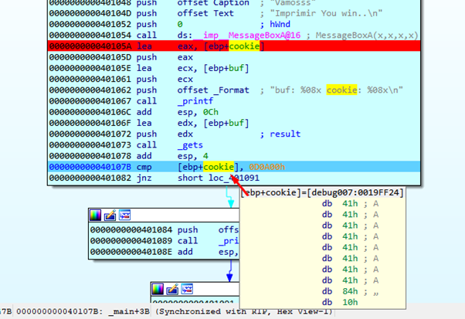Open node color picker on block 401084
This screenshot has height=319, width=465.
pos(96,215)
